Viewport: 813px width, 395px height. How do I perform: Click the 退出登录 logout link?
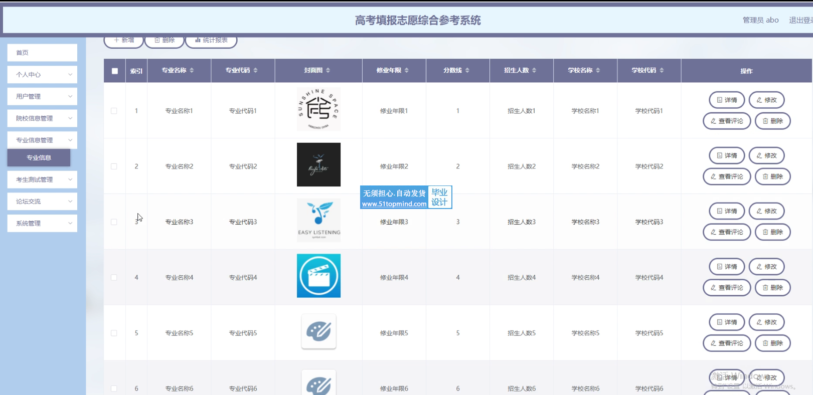(x=800, y=20)
